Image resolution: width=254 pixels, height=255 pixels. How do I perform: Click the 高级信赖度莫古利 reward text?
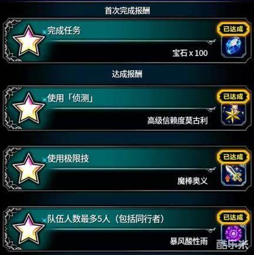coord(178,121)
